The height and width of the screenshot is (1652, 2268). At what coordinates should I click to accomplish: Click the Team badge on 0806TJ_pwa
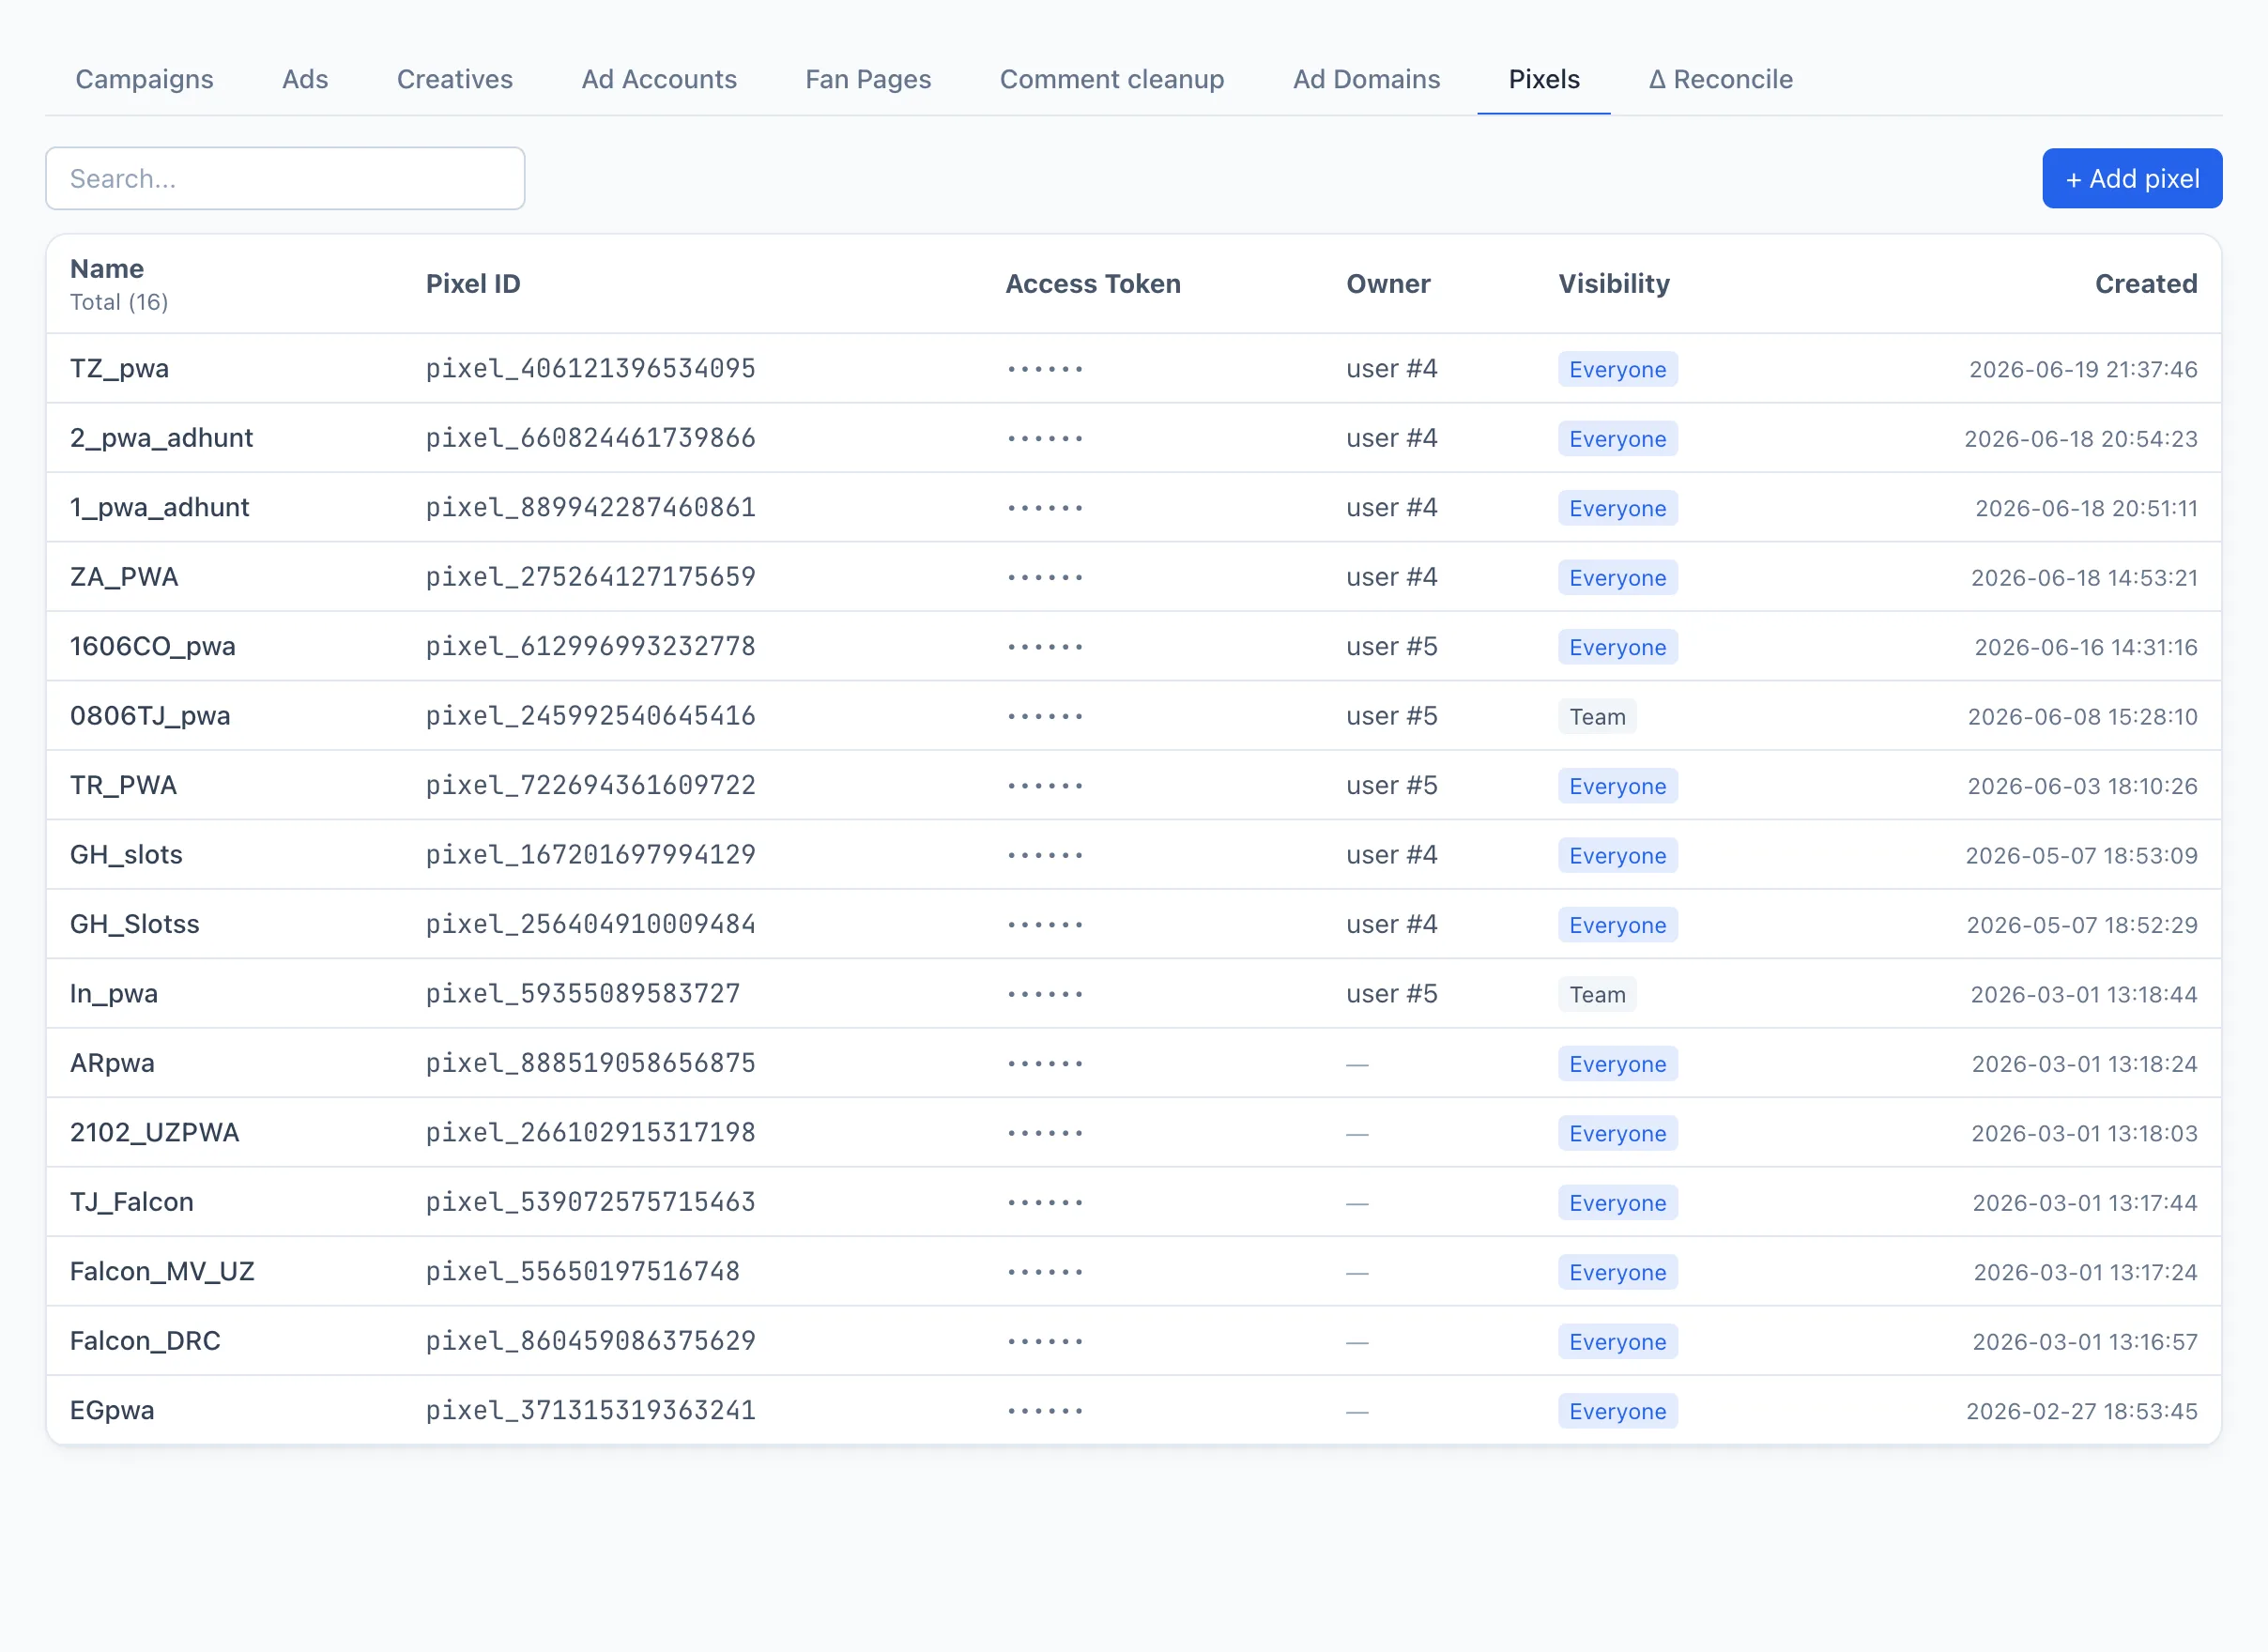click(x=1597, y=717)
